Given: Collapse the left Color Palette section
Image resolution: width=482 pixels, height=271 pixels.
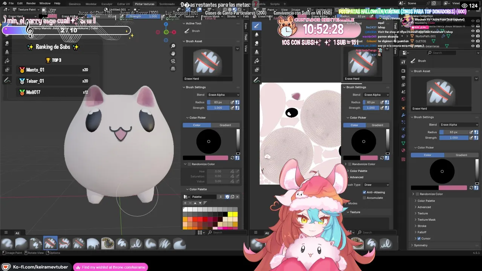Looking at the screenshot, I should [198, 189].
